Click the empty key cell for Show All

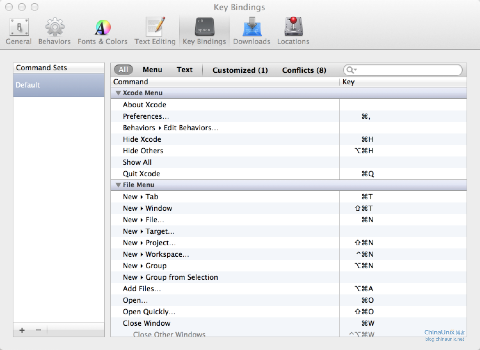403,162
